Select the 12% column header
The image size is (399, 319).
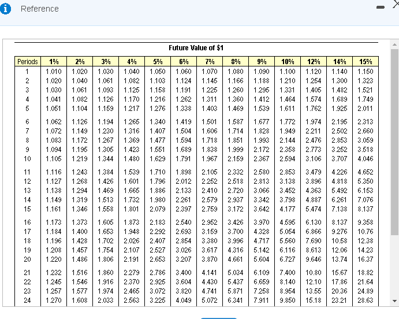pos(314,62)
